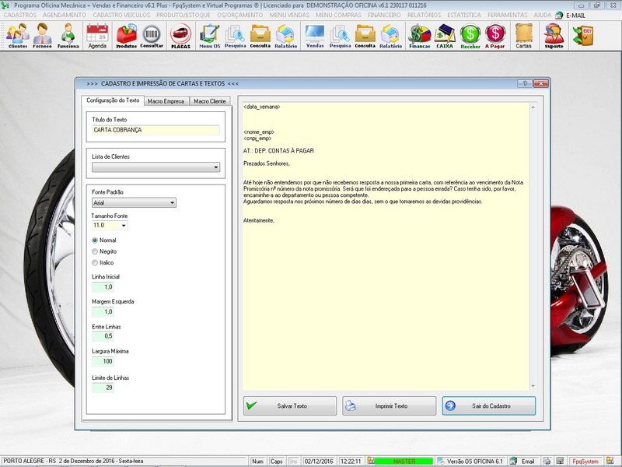The width and height of the screenshot is (622, 467).
Task: Open the Agenda calendar icon
Action: [97, 36]
